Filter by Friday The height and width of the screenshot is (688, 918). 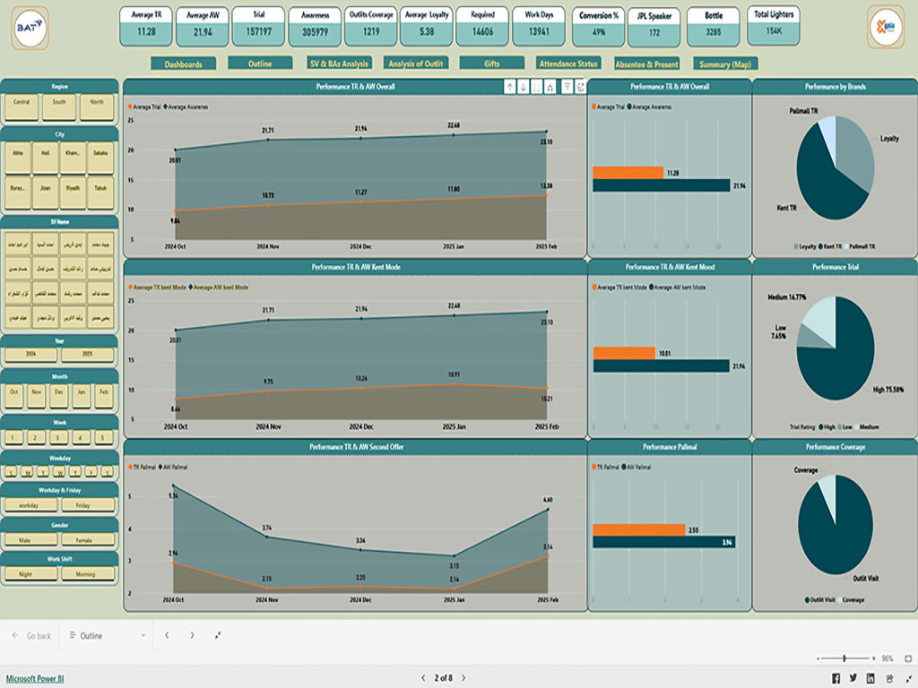point(87,505)
